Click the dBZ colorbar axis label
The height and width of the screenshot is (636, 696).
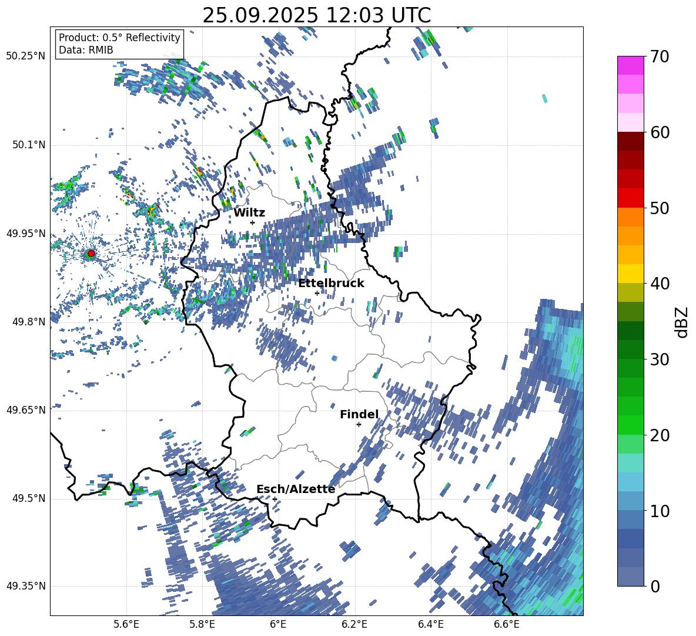click(682, 322)
